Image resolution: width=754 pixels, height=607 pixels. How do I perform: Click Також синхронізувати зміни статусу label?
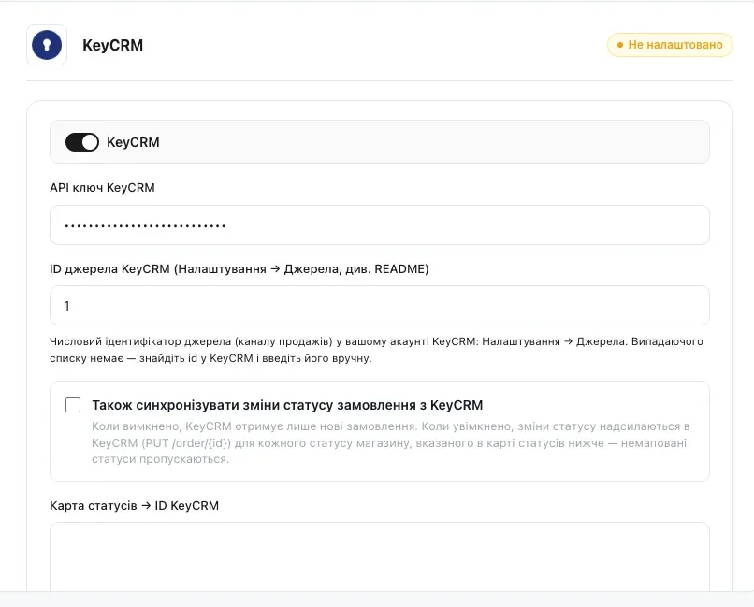tap(287, 405)
